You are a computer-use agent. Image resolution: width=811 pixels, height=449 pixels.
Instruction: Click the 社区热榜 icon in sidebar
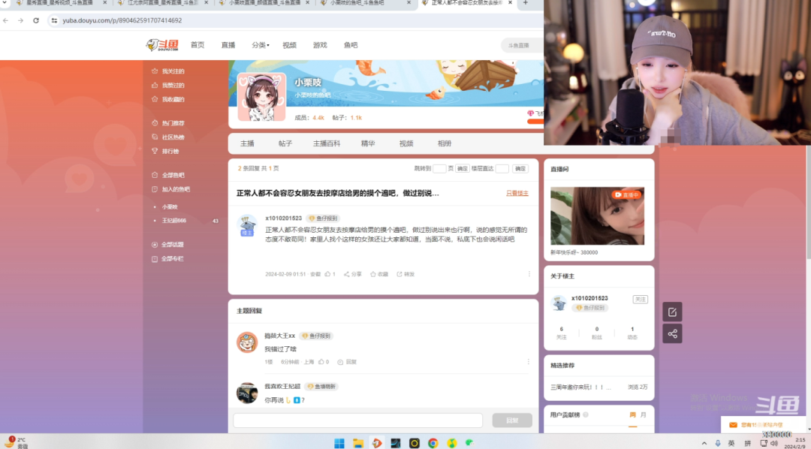click(155, 137)
